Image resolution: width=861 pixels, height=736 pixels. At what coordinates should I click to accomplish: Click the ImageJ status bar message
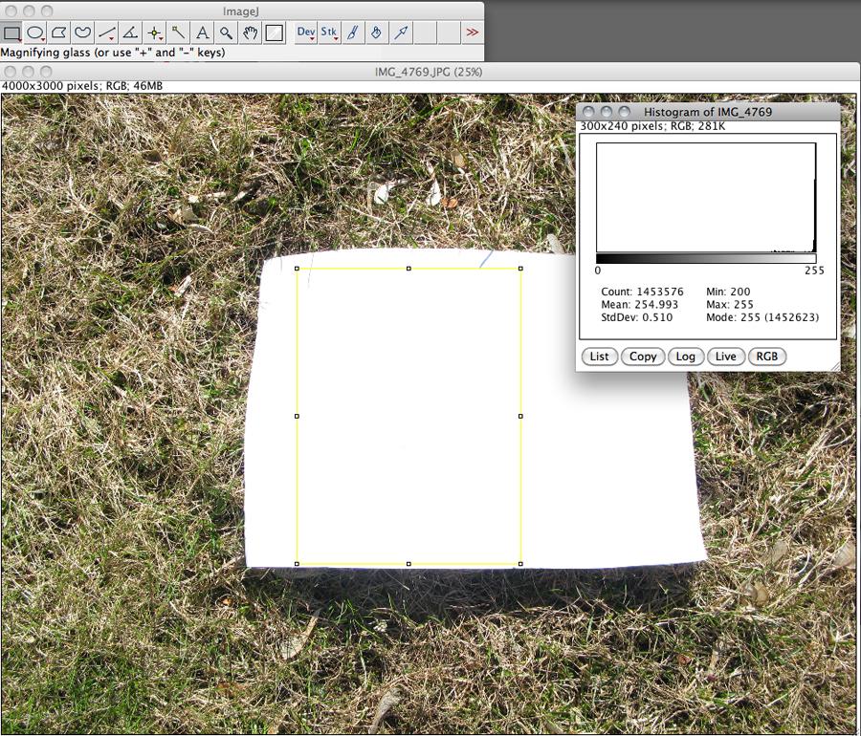coord(113,53)
